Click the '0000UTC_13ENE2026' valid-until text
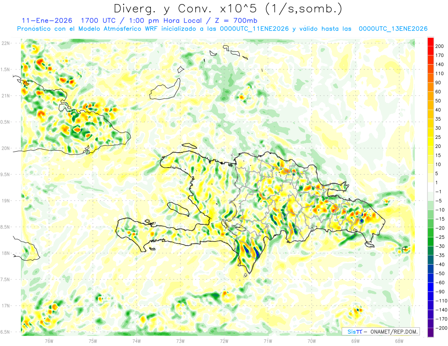This screenshot has width=448, height=346. [x=393, y=29]
